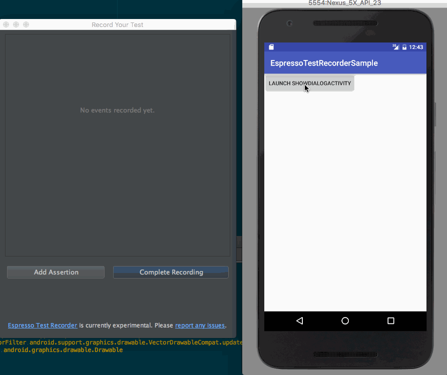Click the Add Assertion button
Image resolution: width=447 pixels, height=375 pixels.
[56, 272]
